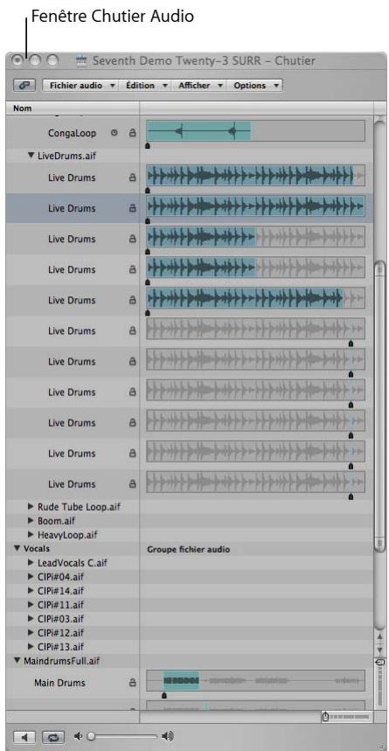Collapse the Vocals group
The width and height of the screenshot is (389, 751).
click(x=17, y=548)
